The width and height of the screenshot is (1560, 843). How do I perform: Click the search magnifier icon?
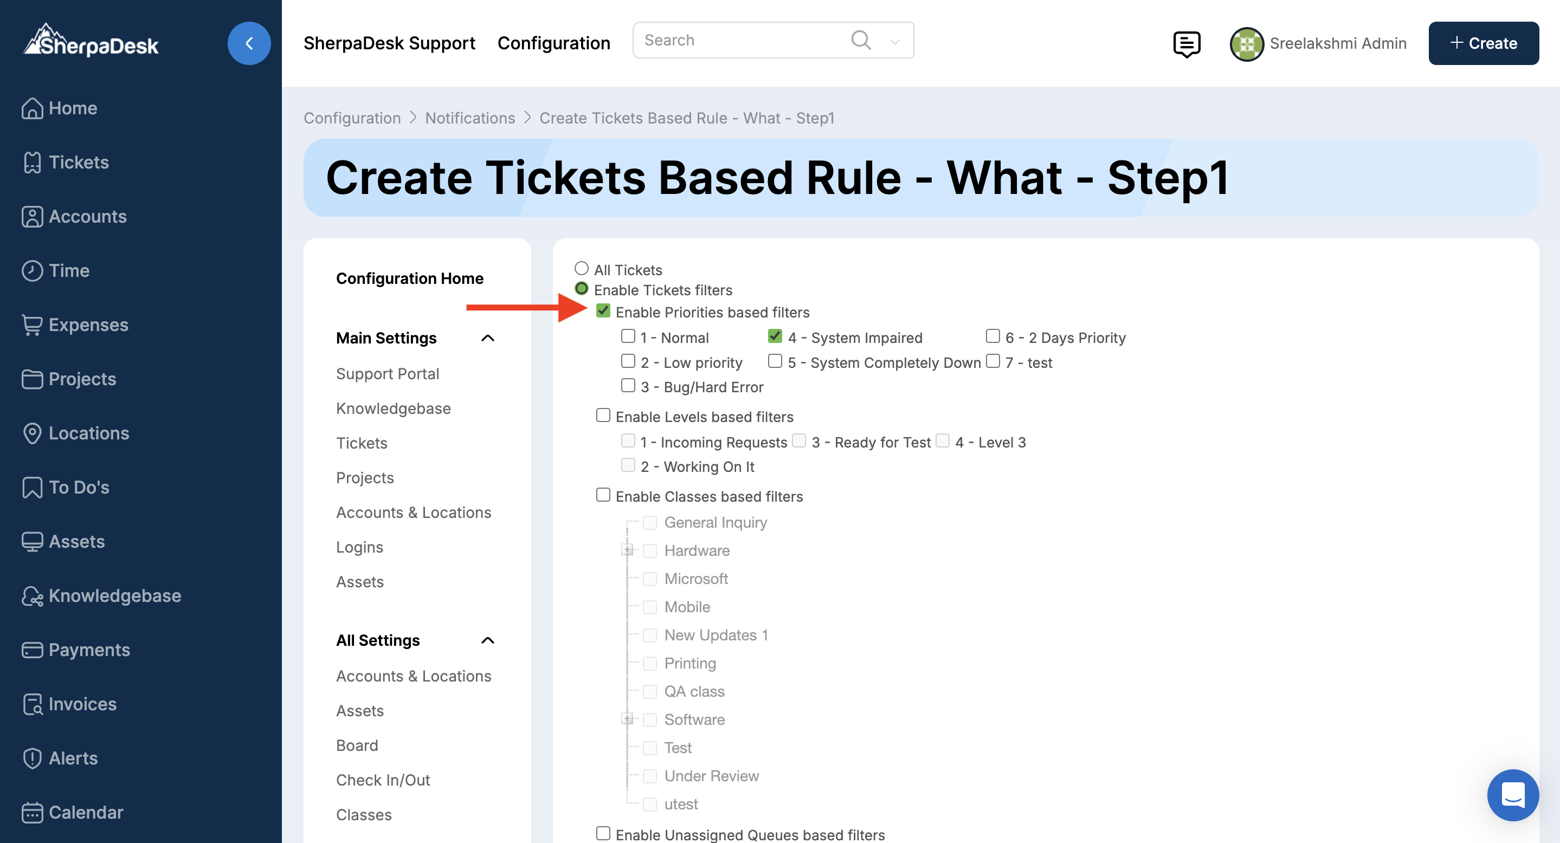point(861,41)
